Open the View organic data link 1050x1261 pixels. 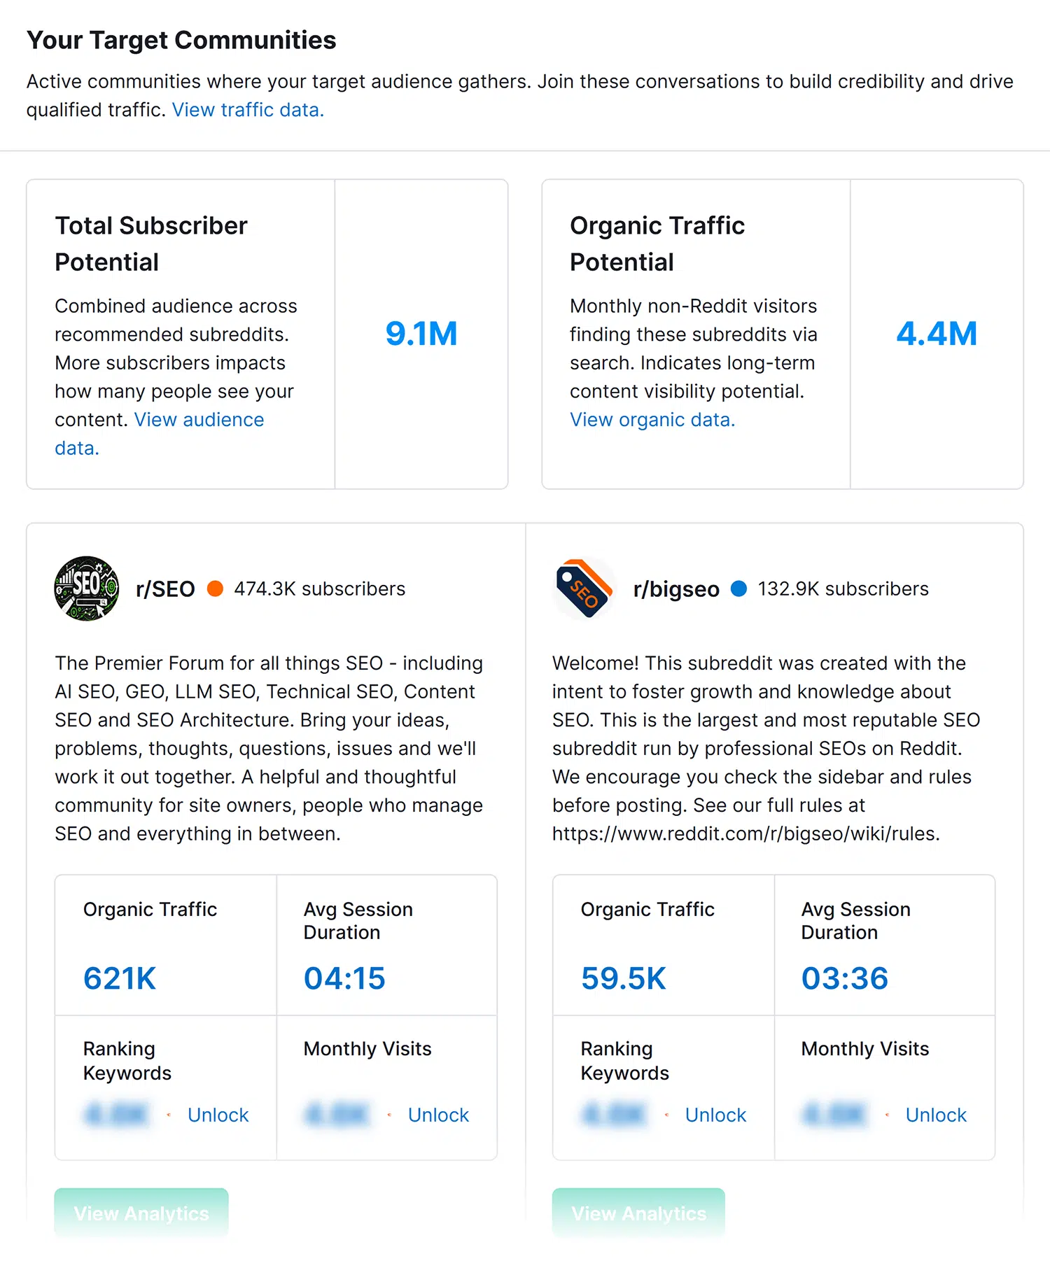(x=652, y=420)
